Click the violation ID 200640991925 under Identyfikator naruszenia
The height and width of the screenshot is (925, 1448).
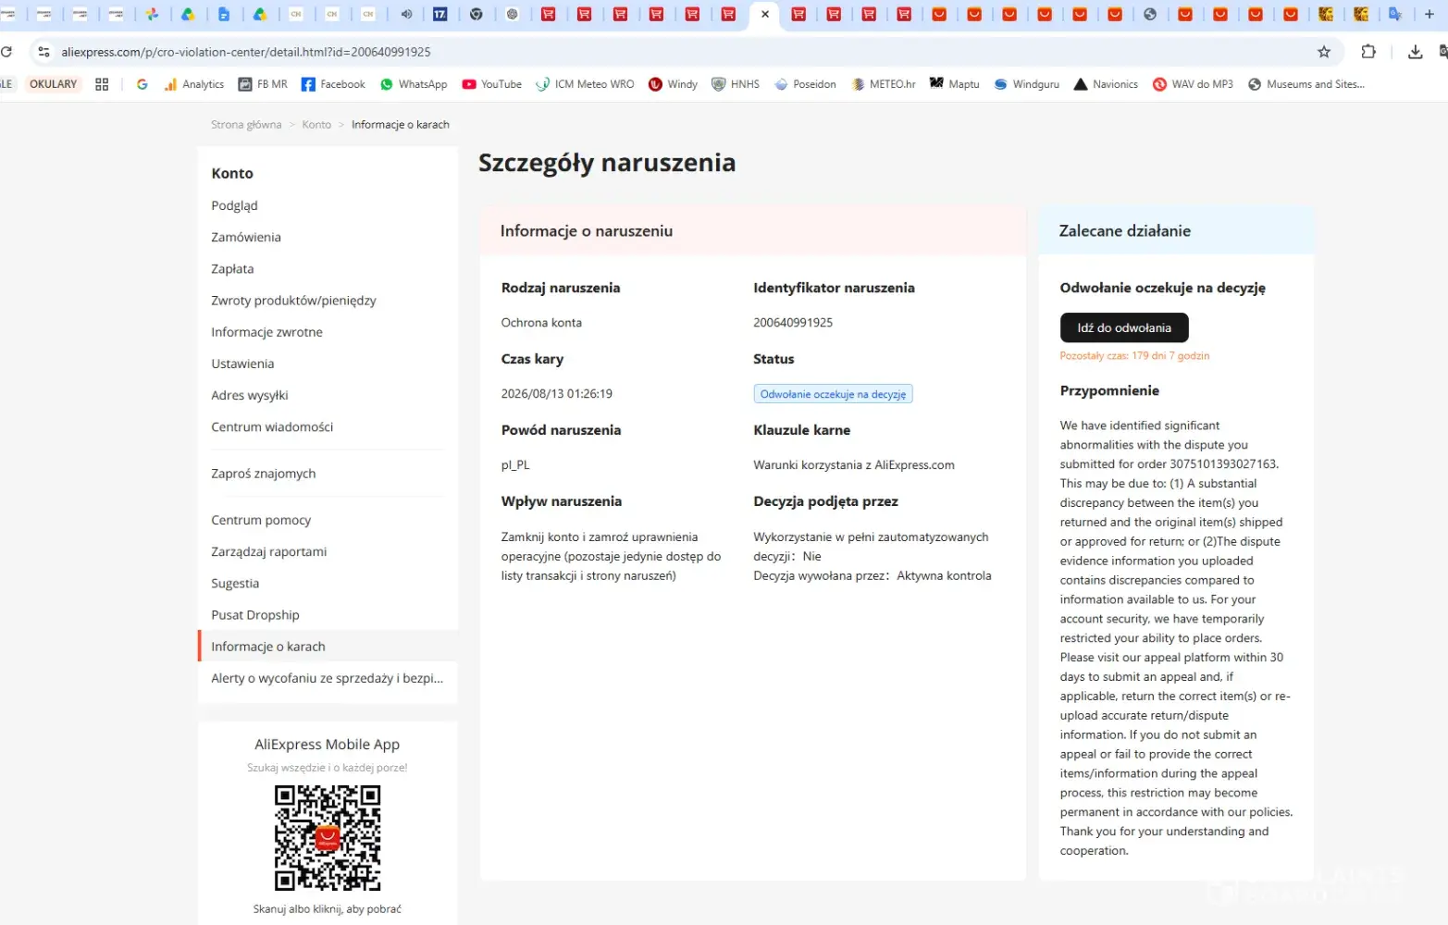pyautogui.click(x=793, y=323)
